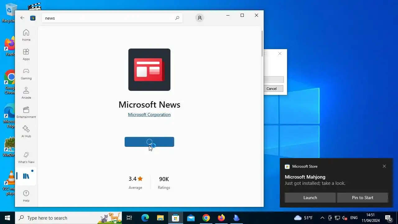Click the taskbar search box

pos(68,218)
